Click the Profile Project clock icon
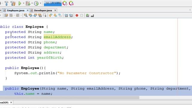 pos(36,3)
